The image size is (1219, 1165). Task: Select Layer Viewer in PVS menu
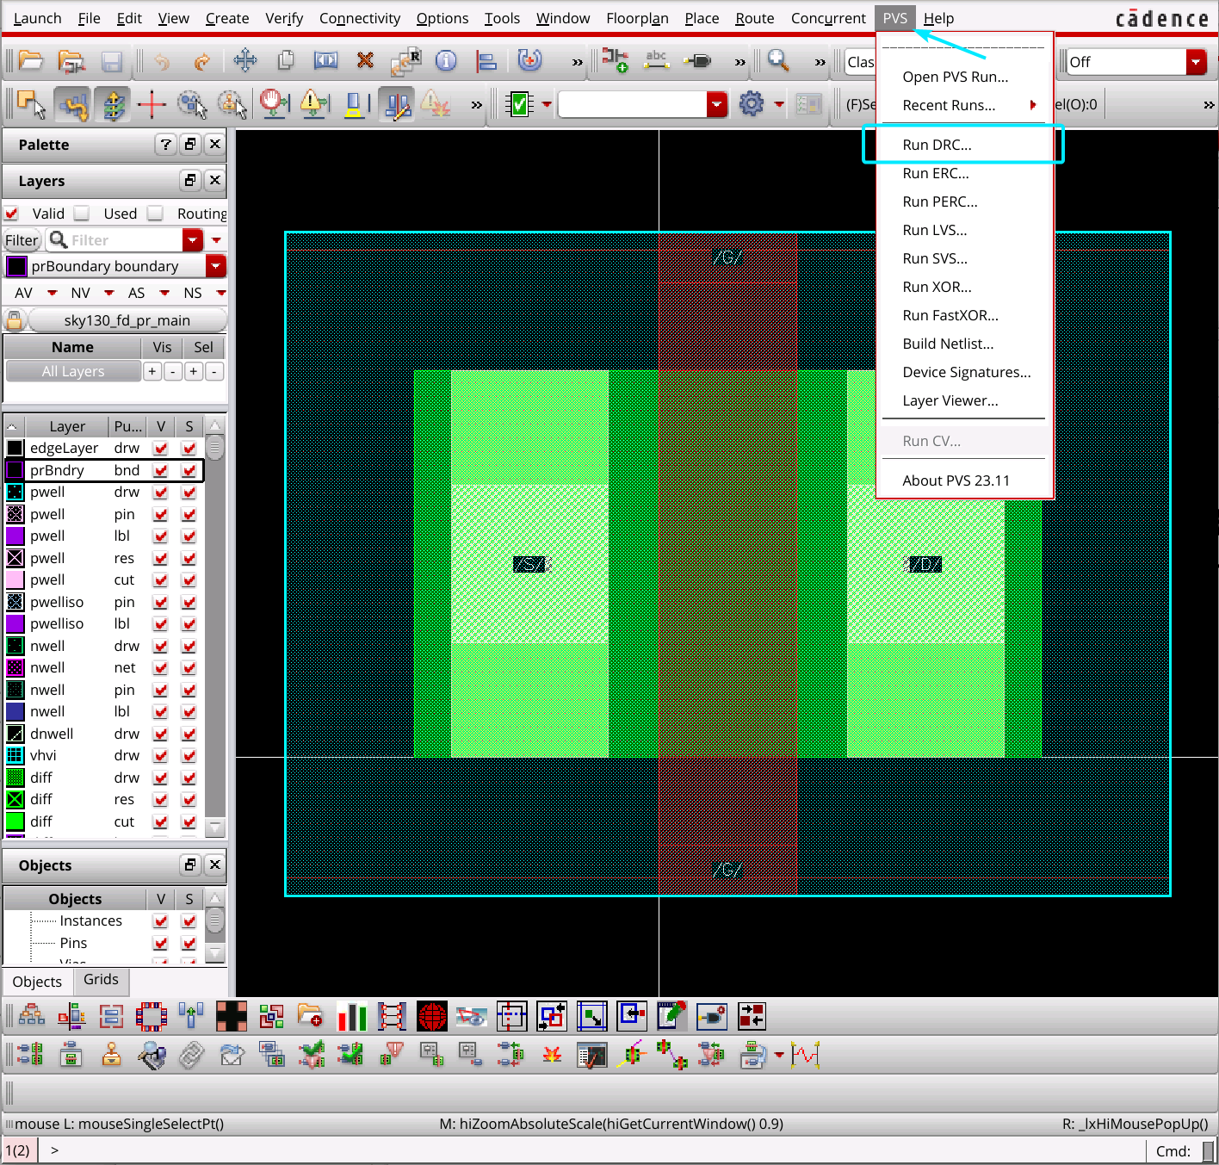point(965,400)
